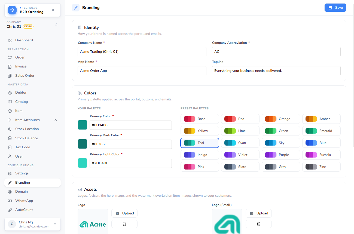Go to the Order page

coord(32,57)
